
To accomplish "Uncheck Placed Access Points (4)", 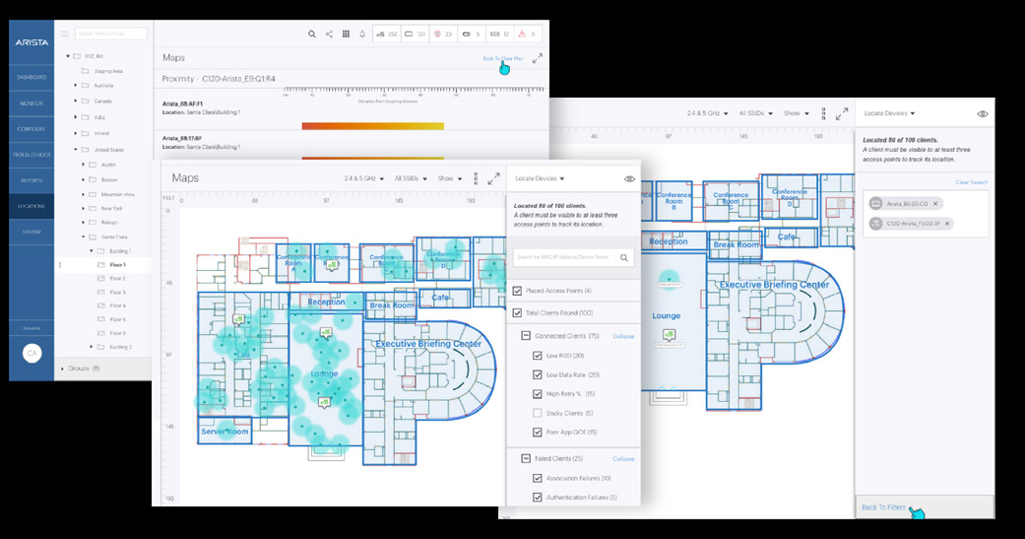I will point(518,291).
